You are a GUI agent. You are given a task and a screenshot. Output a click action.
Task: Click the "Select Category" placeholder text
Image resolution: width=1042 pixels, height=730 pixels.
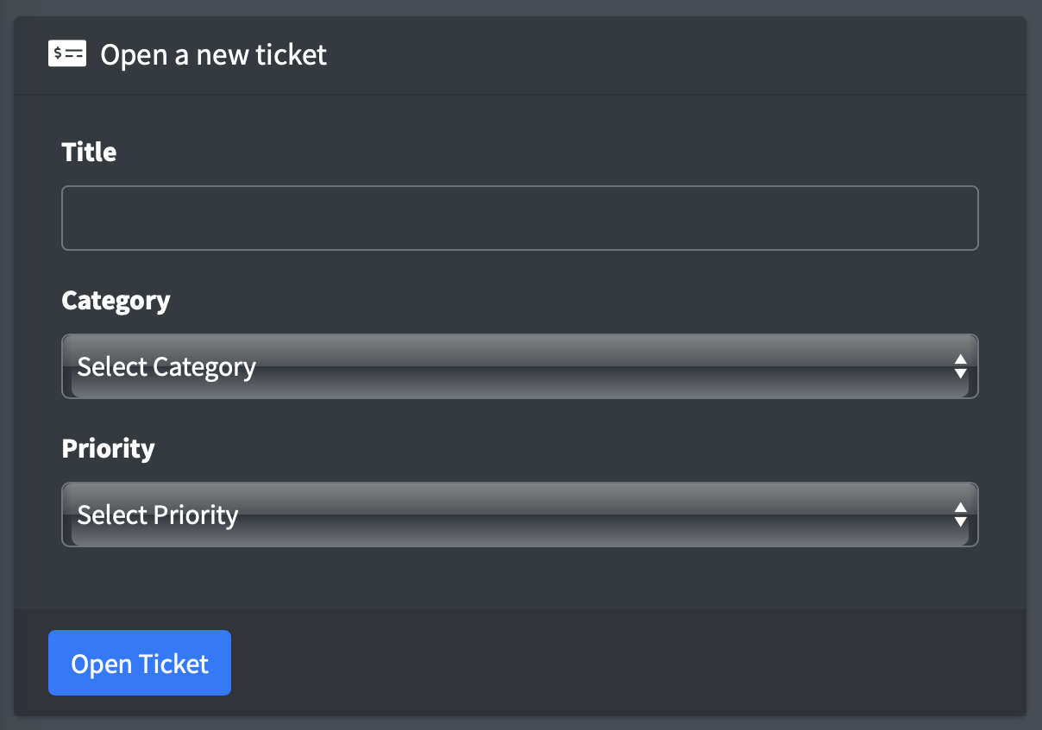166,367
